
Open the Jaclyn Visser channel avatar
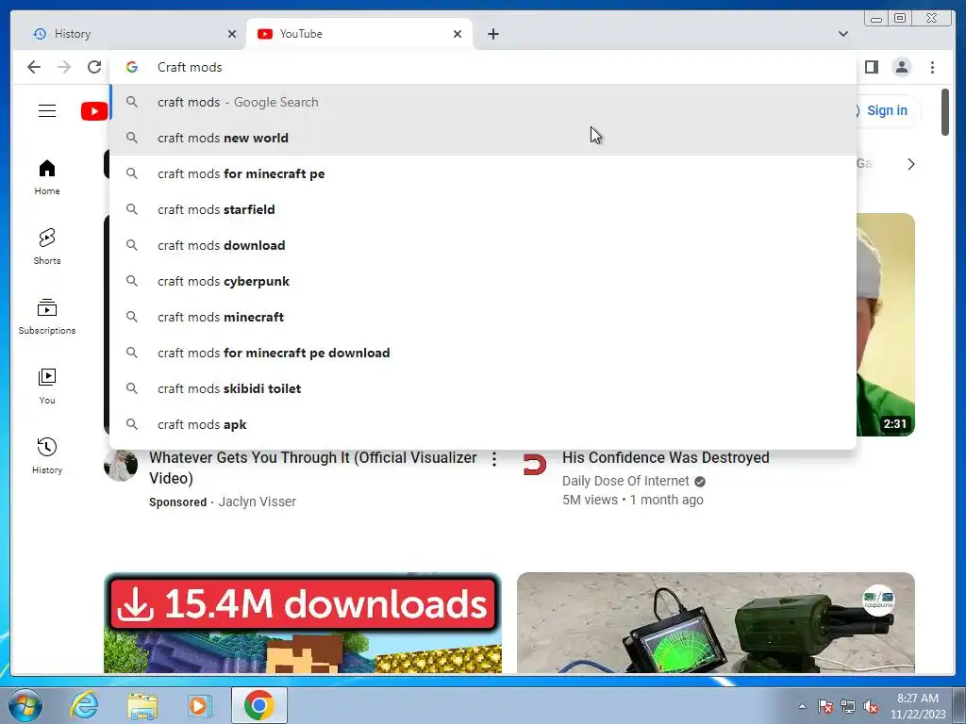point(121,465)
